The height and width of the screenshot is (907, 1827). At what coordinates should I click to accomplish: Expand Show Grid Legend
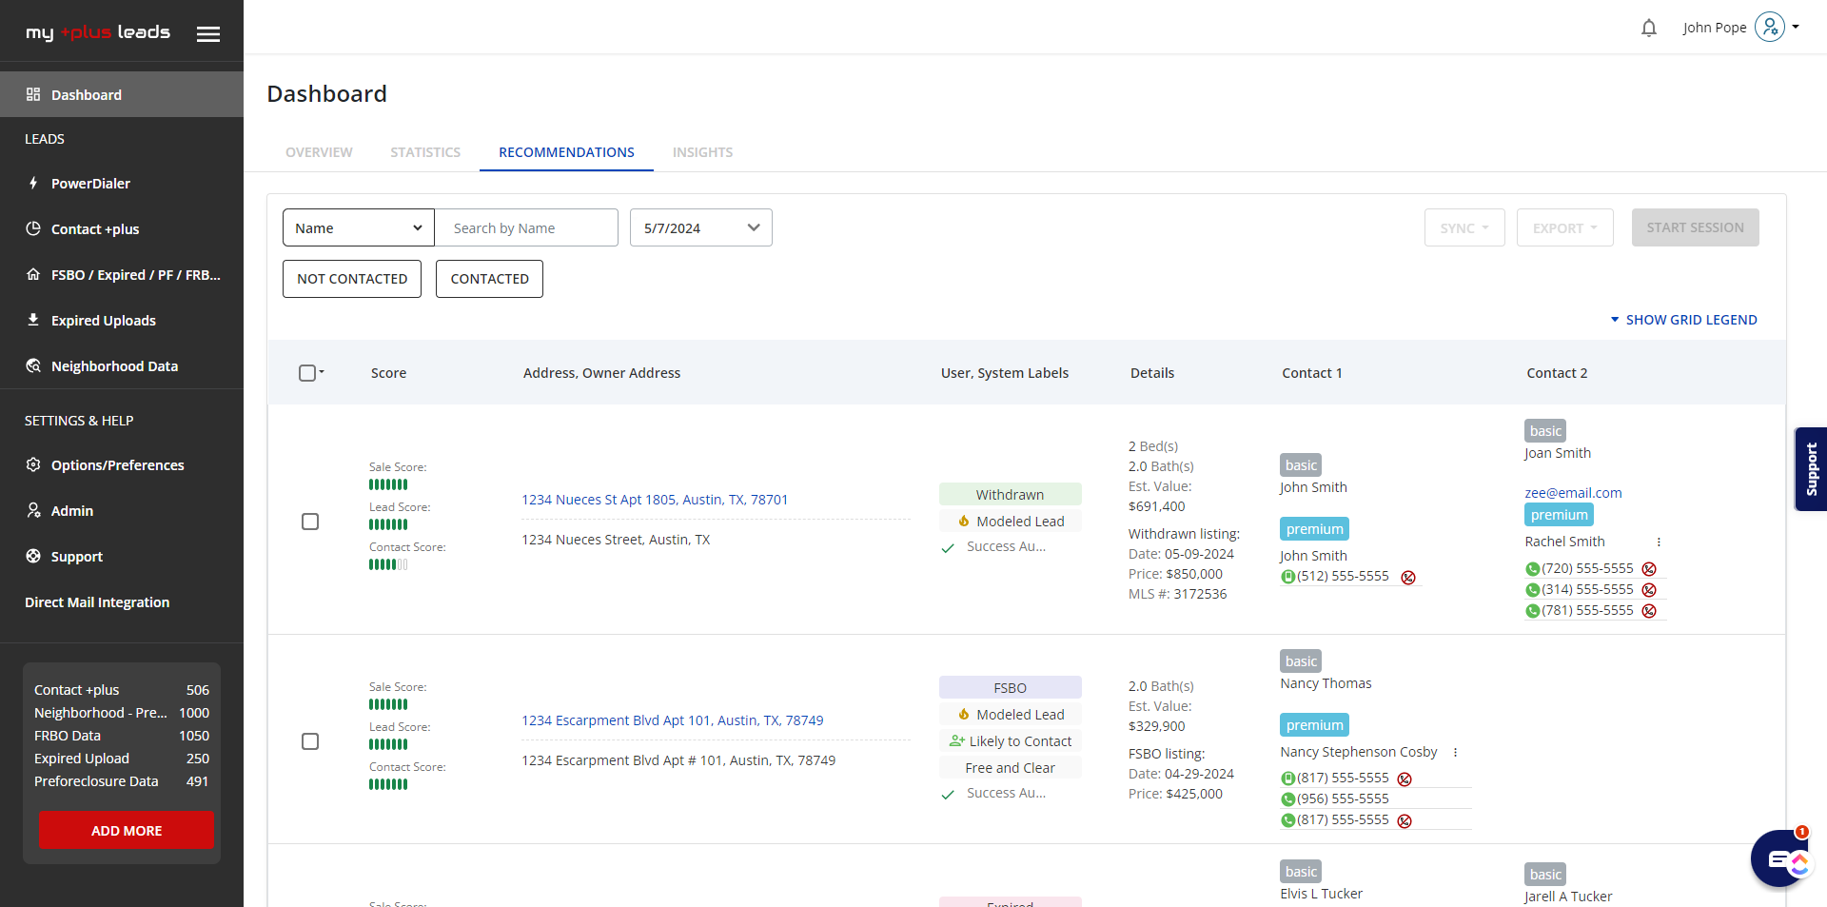pos(1683,320)
